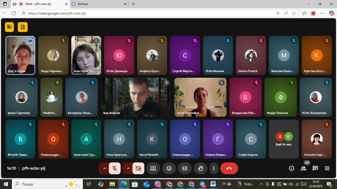Open the activities grid icon

tap(327, 168)
